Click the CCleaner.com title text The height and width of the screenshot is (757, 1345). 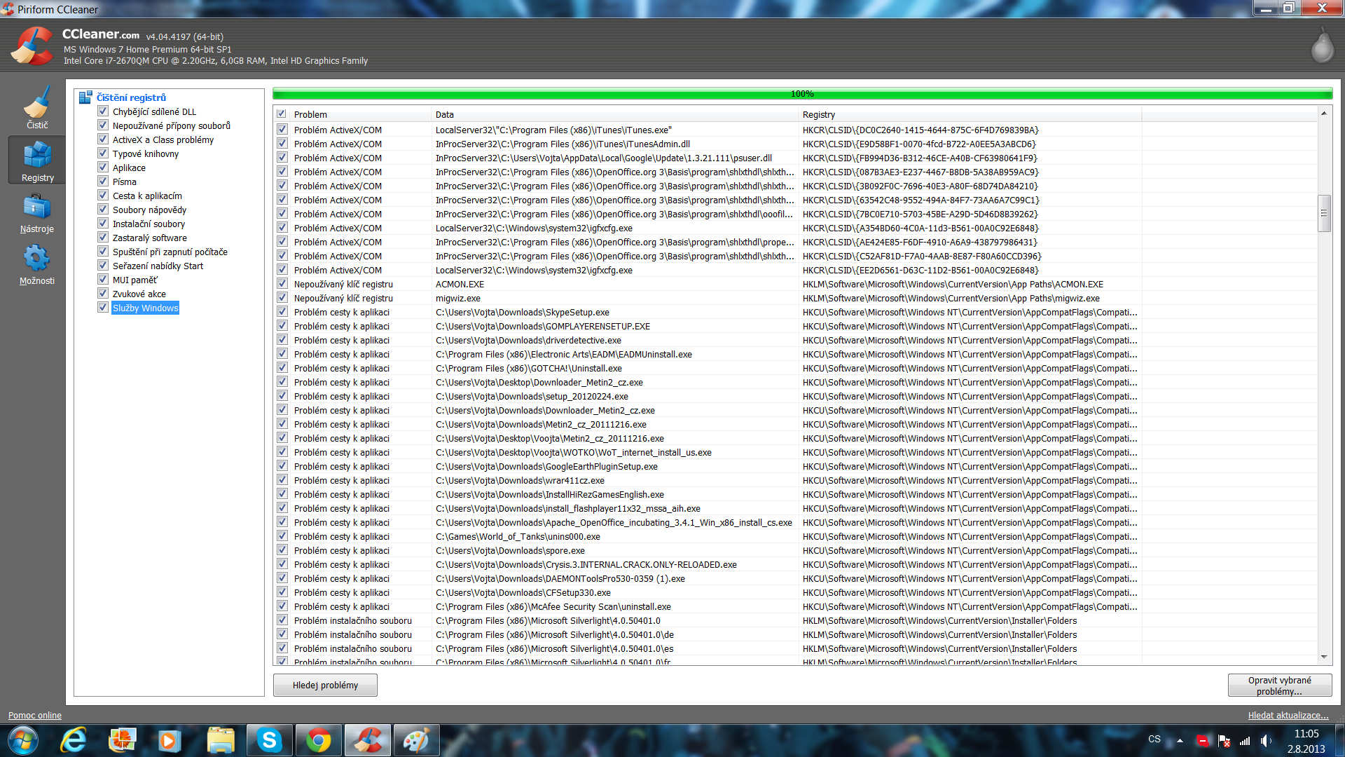[x=101, y=34]
